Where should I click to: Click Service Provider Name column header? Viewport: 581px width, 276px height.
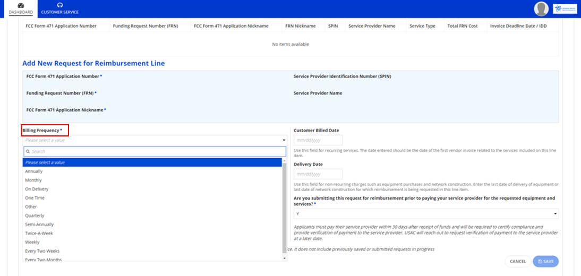click(372, 26)
